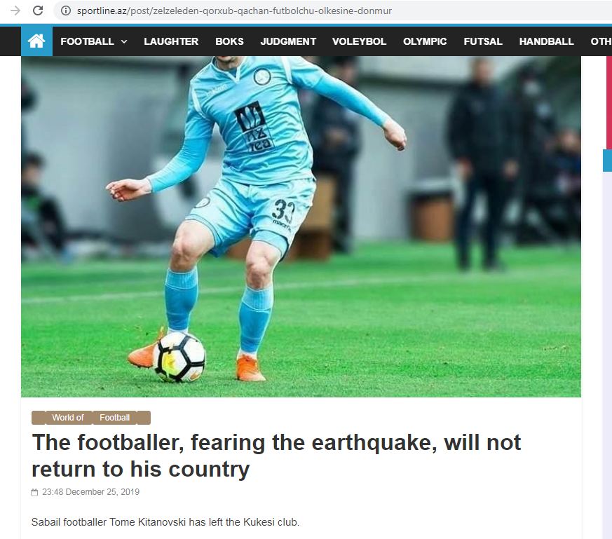
Task: Open the FOOTBALL menu
Action: 87,41
